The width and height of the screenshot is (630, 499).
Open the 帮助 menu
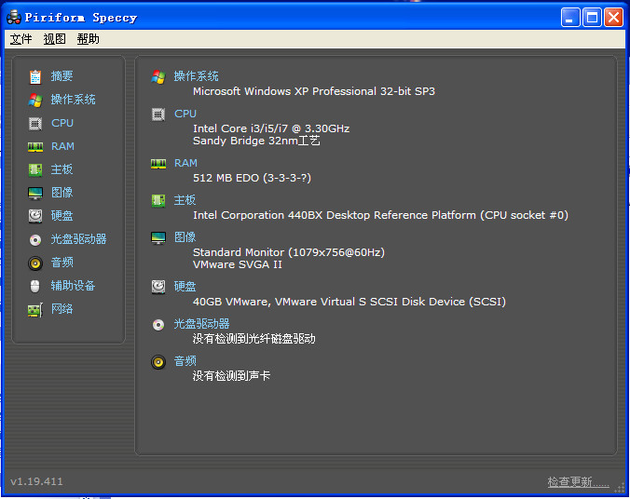[x=88, y=39]
